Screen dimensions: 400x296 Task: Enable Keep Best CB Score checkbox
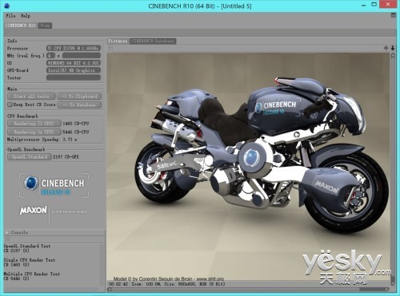coord(10,105)
